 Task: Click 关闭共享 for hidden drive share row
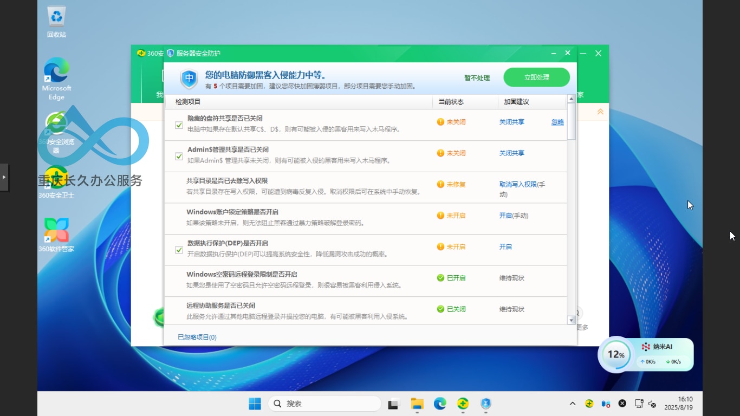(512, 122)
